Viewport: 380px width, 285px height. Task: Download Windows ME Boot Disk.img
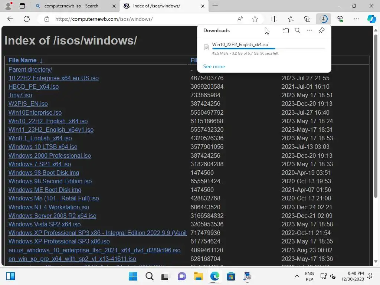tap(45, 190)
